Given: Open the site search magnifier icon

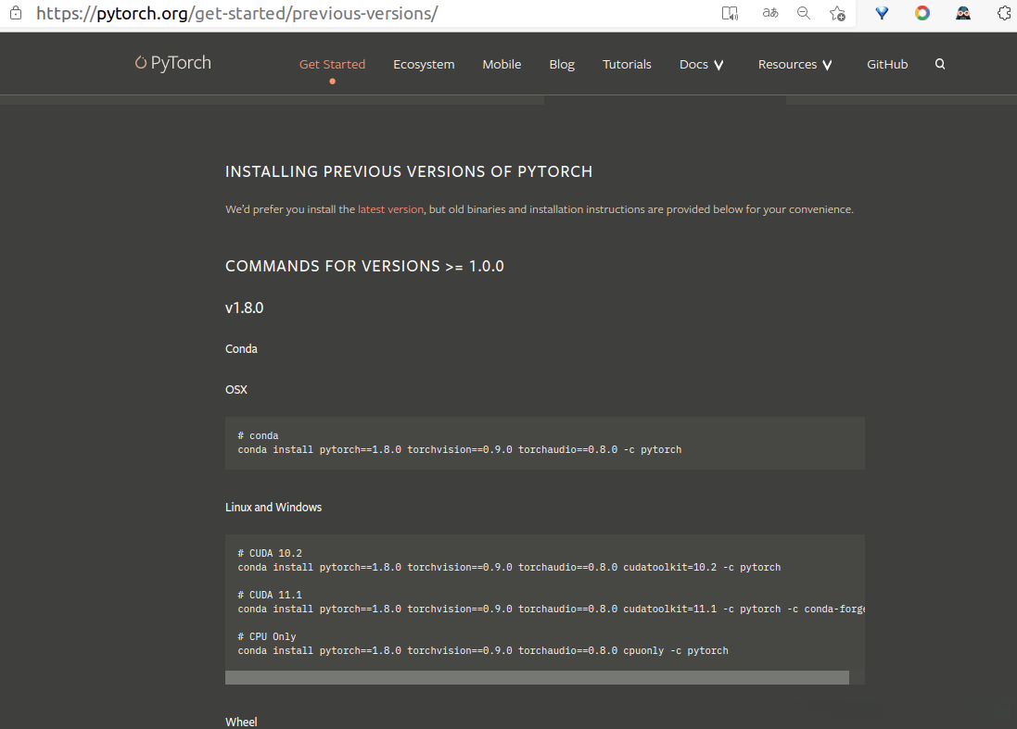Looking at the screenshot, I should pyautogui.click(x=940, y=65).
